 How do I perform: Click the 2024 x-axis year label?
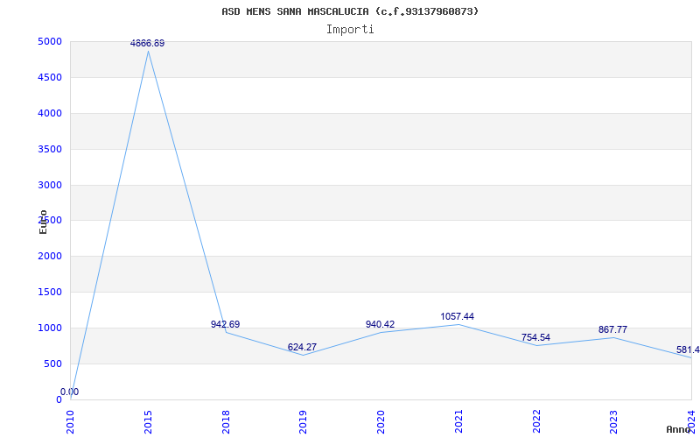point(691,422)
